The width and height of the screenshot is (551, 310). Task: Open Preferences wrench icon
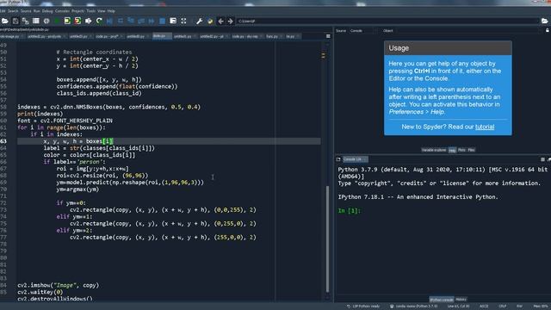pos(199,21)
